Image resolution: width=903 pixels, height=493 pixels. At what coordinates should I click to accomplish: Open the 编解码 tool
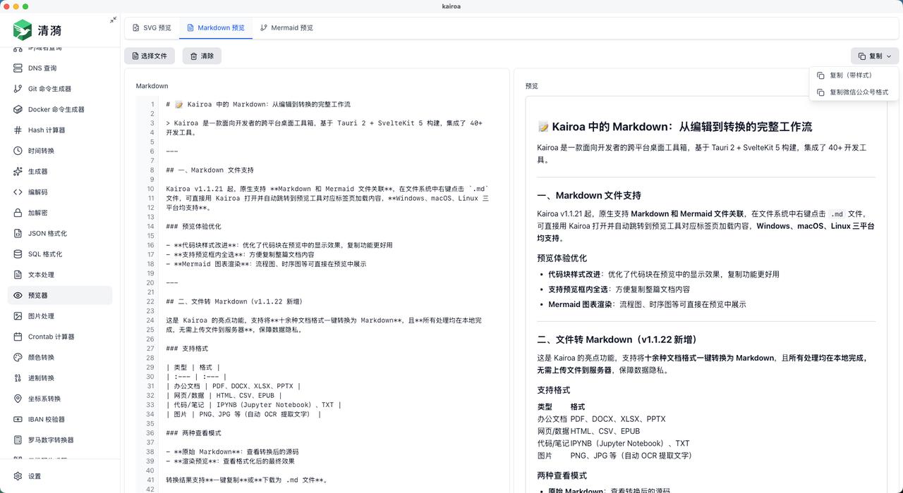(60, 192)
